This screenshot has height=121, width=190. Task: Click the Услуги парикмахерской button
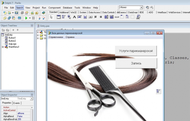pos(136,51)
